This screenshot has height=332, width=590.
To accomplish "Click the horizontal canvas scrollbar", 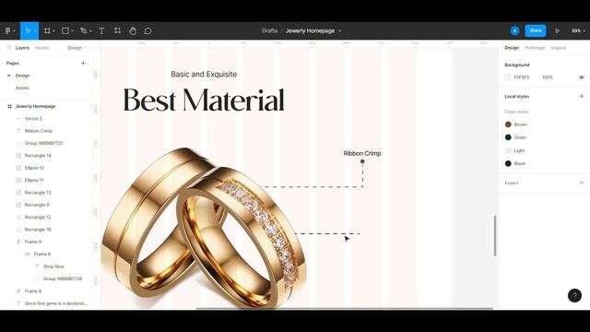I will (344, 309).
